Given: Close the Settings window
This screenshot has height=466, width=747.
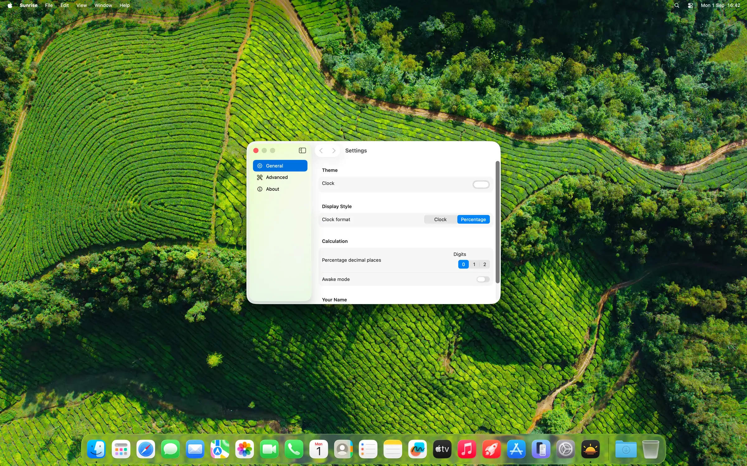Looking at the screenshot, I should tap(256, 150).
